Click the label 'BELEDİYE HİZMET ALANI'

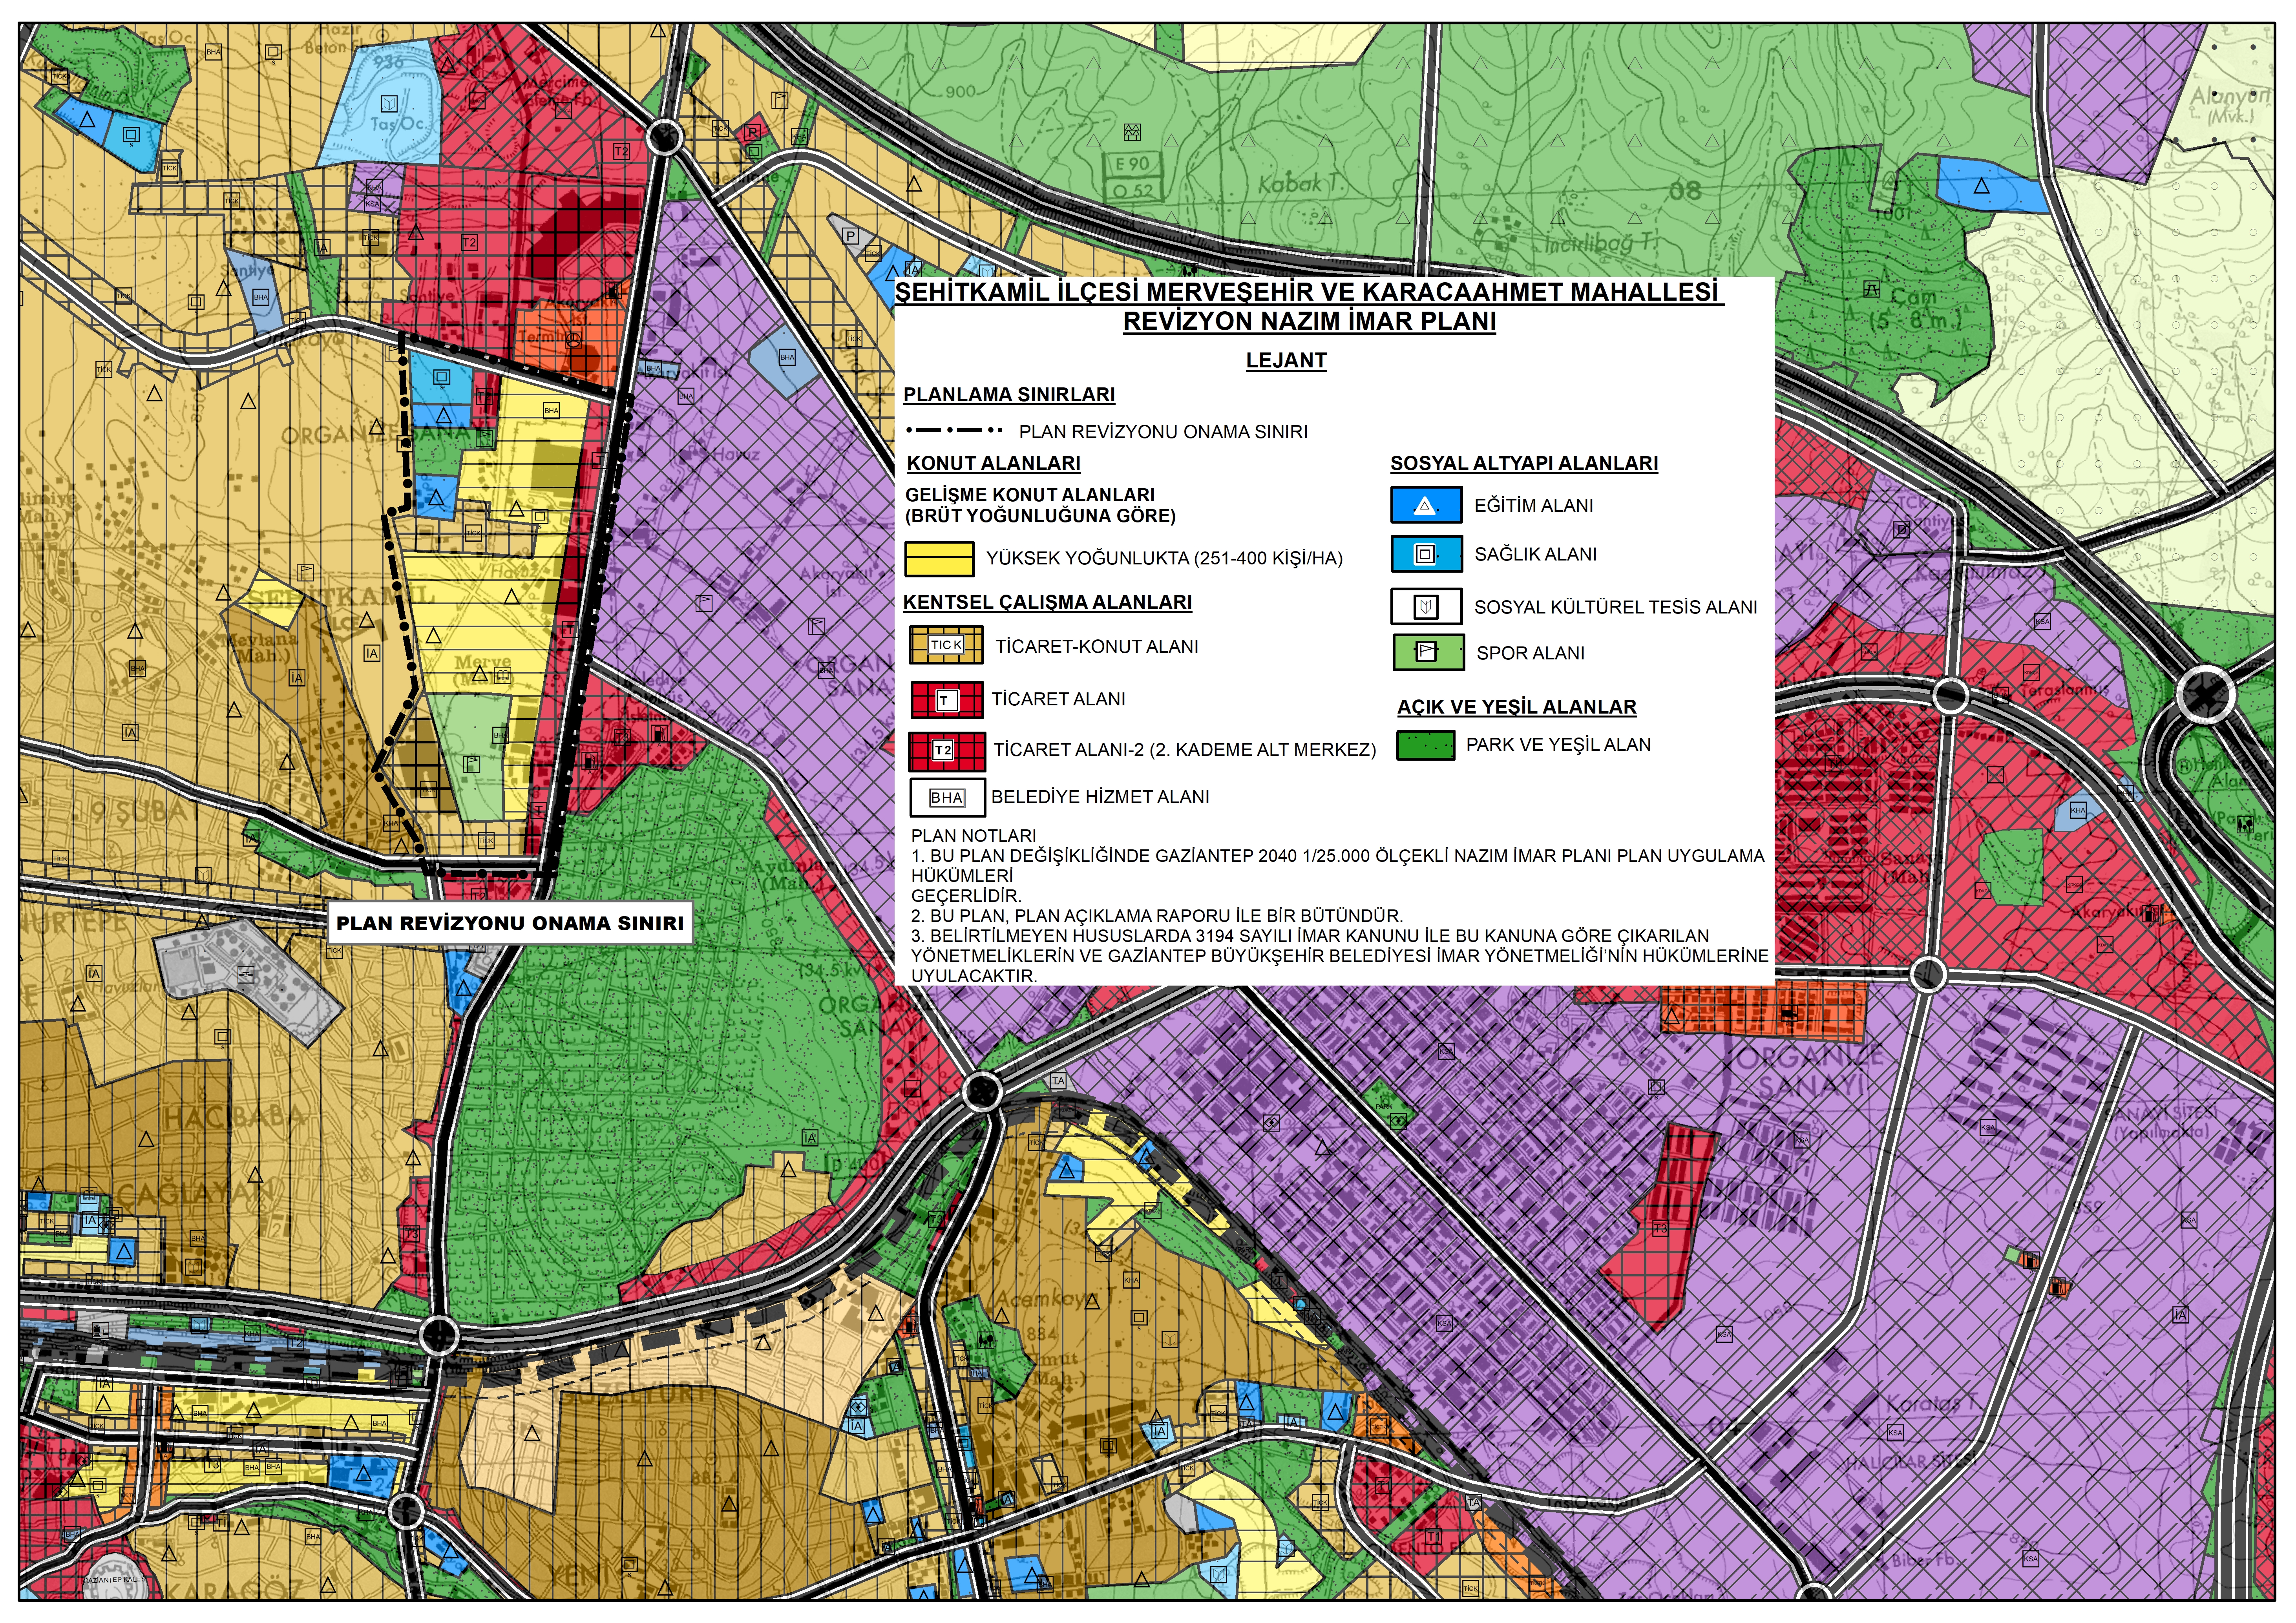coord(1100,797)
